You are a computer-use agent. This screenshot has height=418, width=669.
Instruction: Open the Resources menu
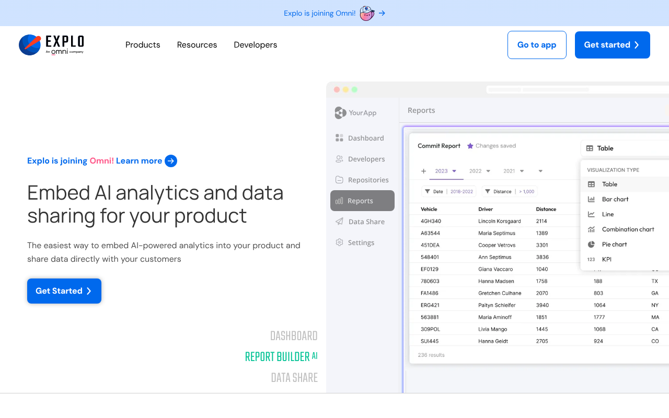[197, 45]
